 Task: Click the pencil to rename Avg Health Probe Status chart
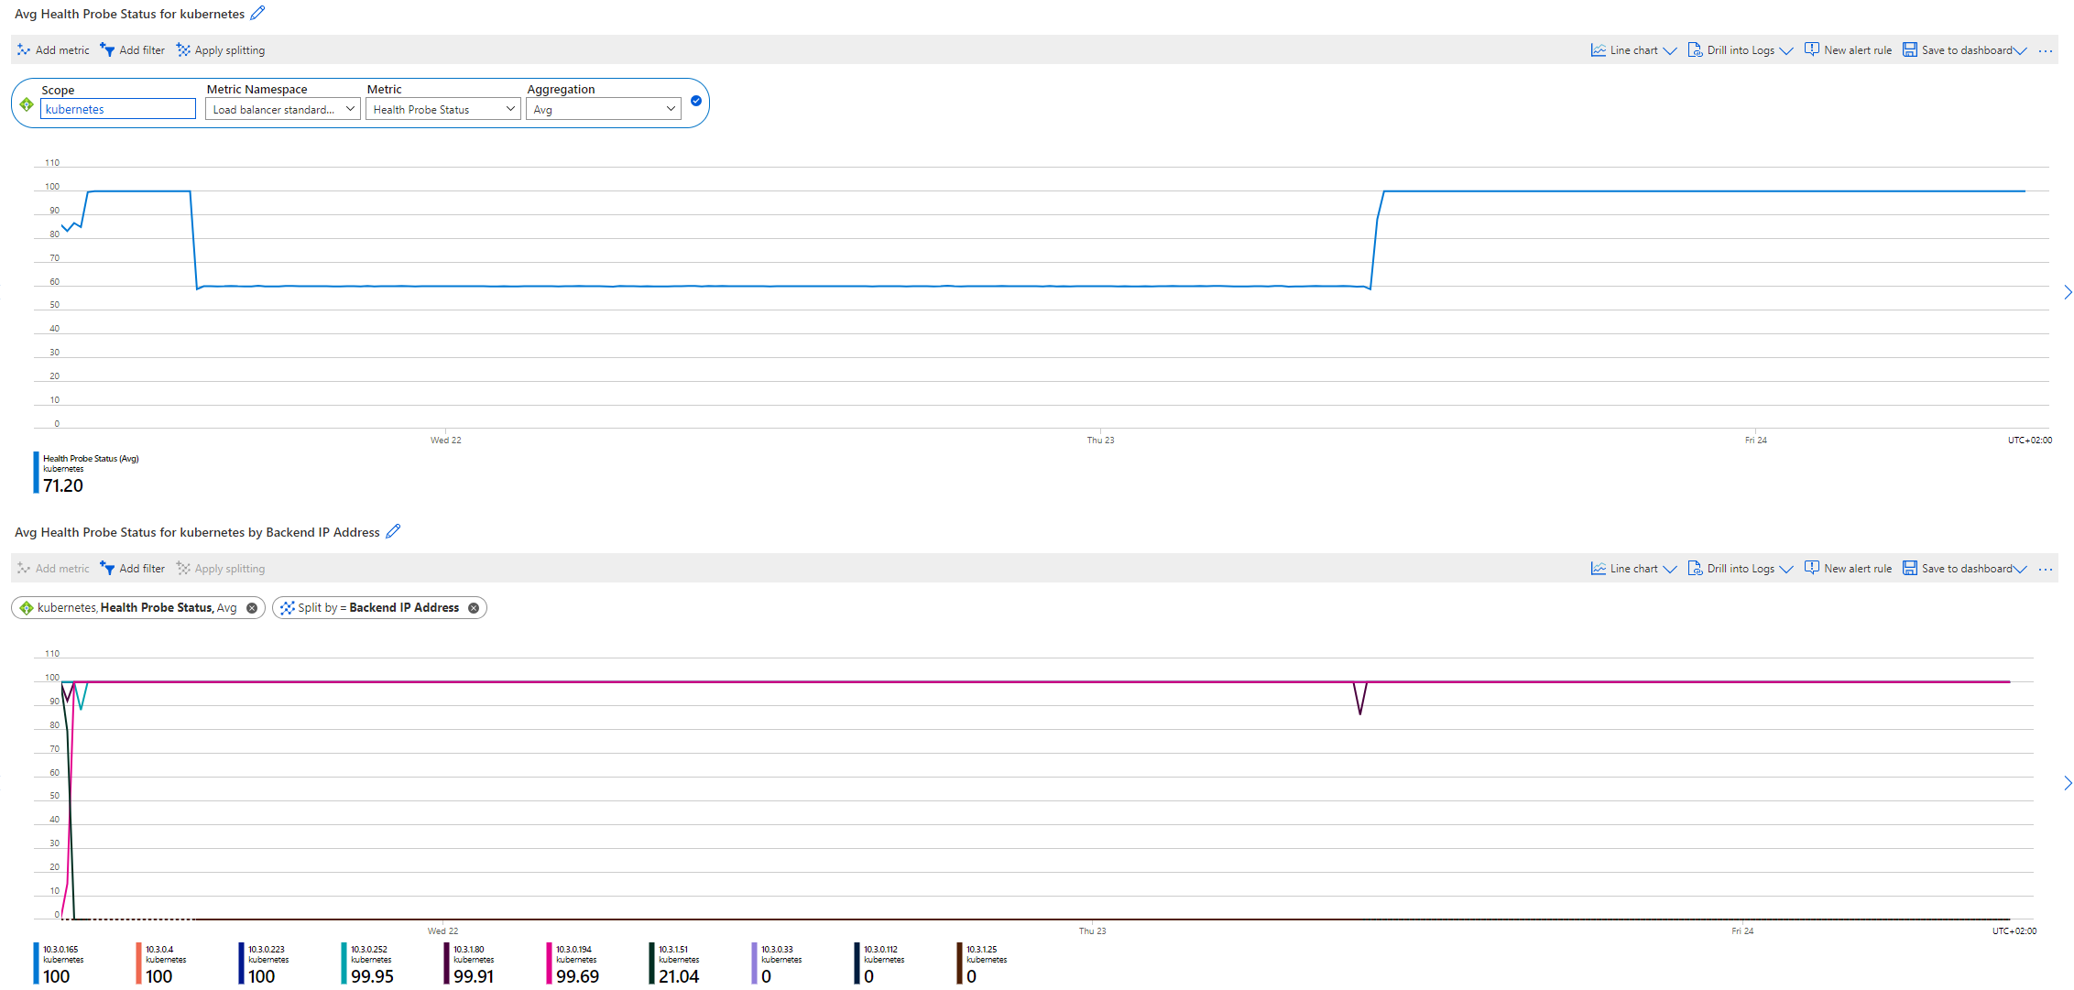pyautogui.click(x=257, y=13)
